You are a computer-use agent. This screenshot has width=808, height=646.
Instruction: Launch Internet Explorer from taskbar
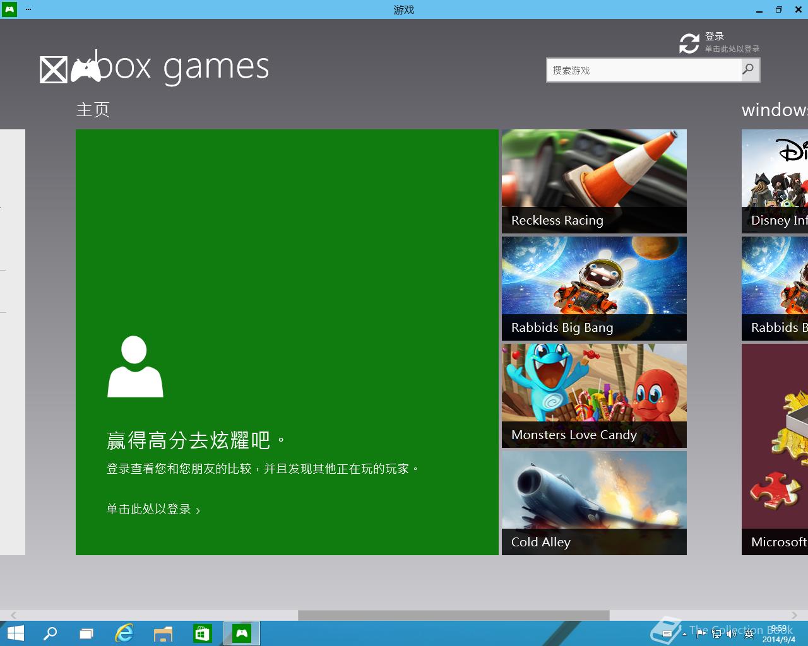coord(124,633)
